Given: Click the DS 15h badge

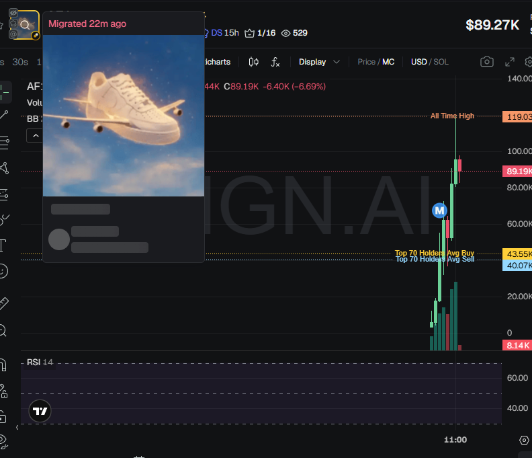Looking at the screenshot, I should click(x=222, y=33).
